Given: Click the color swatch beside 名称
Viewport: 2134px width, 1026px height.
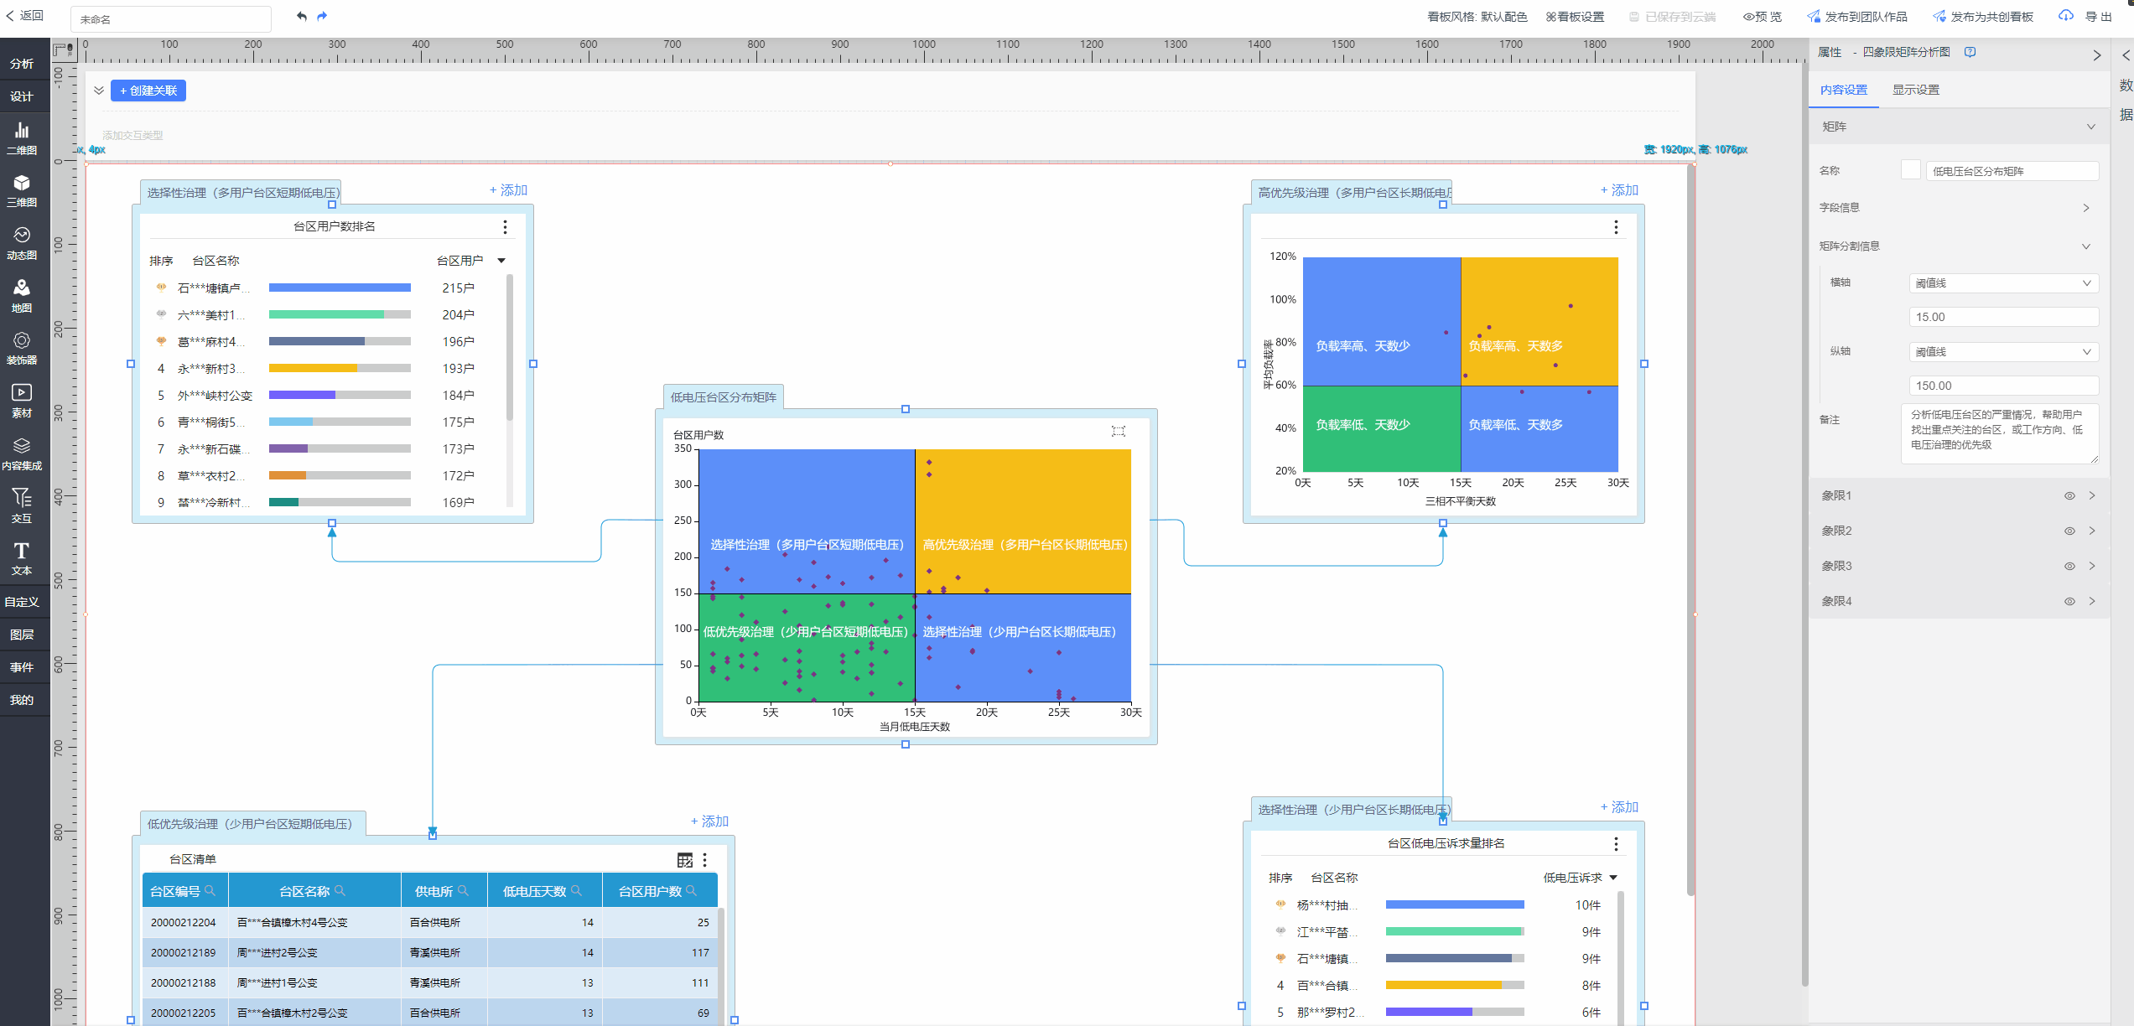Looking at the screenshot, I should pyautogui.click(x=1909, y=170).
